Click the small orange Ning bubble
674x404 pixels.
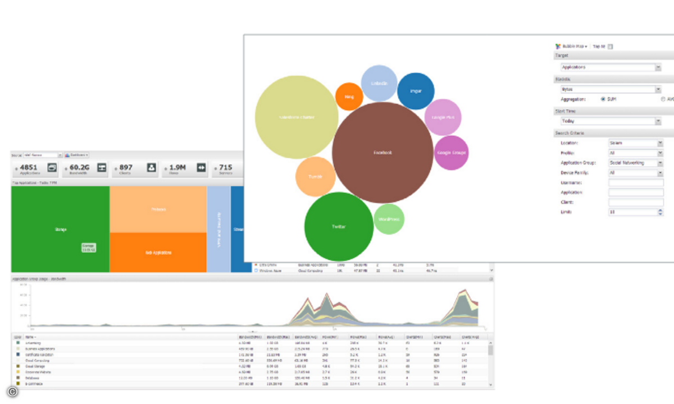pyautogui.click(x=349, y=97)
